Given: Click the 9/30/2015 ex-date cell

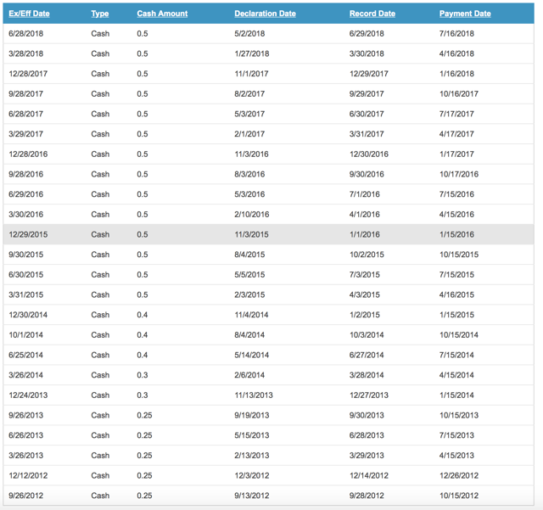Looking at the screenshot, I should (26, 255).
